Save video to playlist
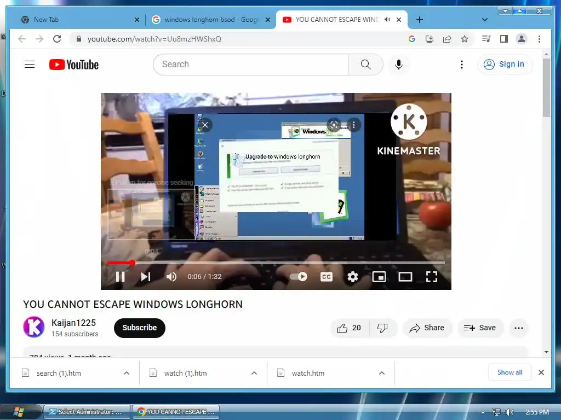 (x=480, y=328)
